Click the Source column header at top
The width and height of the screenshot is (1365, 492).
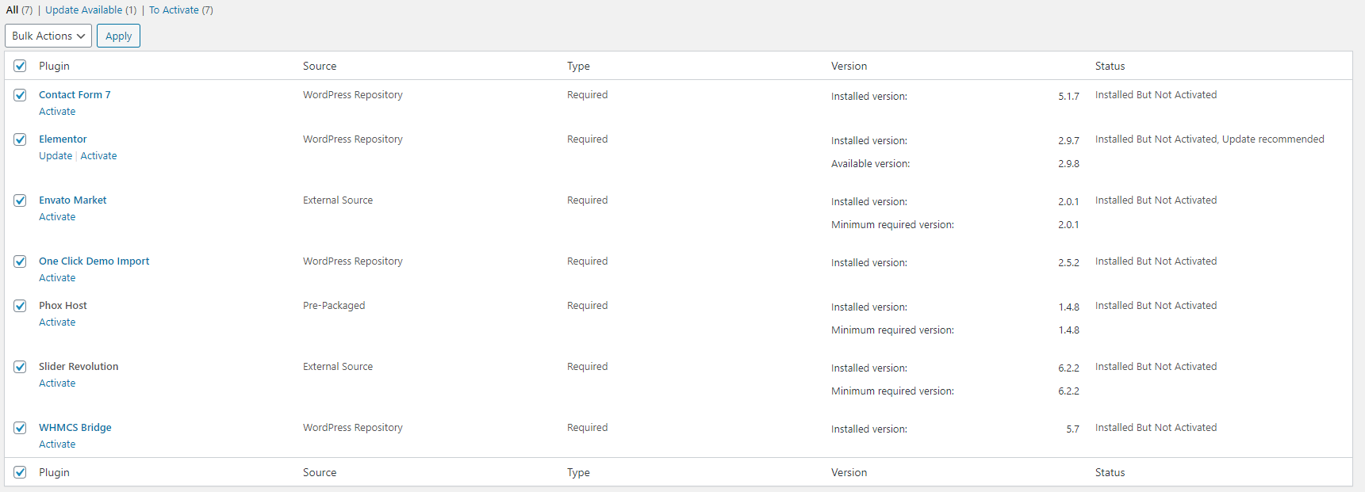320,66
